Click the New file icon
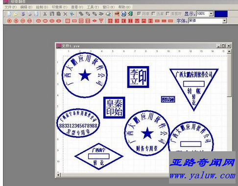 click(x=9, y=14)
